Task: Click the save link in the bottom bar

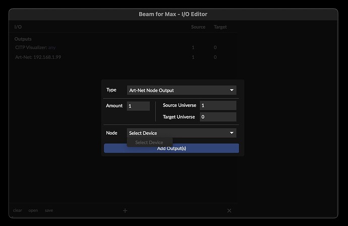Action: (48, 210)
